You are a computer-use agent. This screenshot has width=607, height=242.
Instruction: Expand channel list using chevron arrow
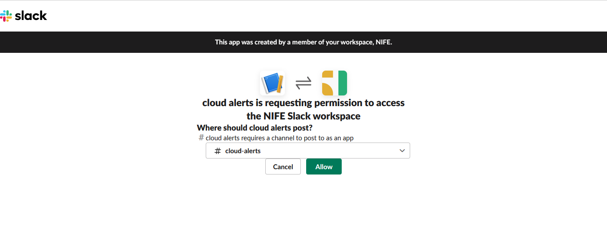click(x=402, y=151)
